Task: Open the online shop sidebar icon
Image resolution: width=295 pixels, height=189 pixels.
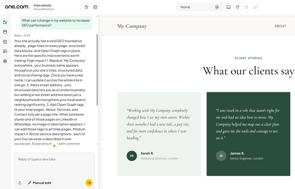Action: 5,32
